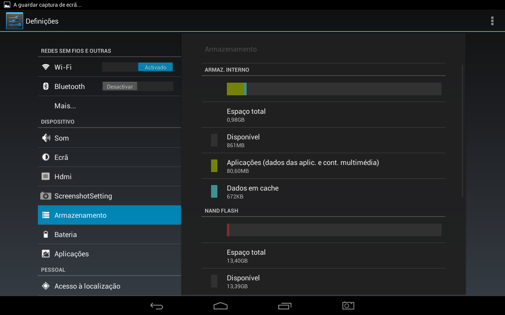Tap the Aplicações picture icon
The height and width of the screenshot is (315, 505).
(x=46, y=254)
